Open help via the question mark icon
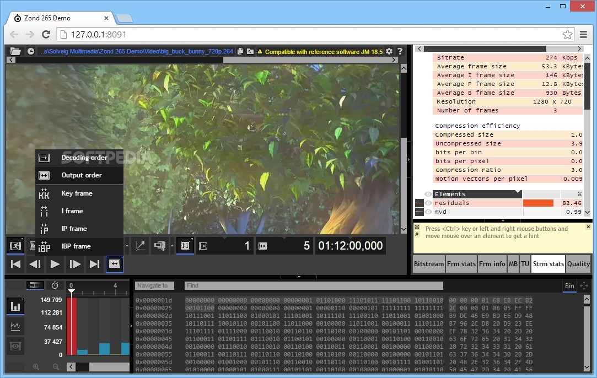Image resolution: width=597 pixels, height=378 pixels. click(x=400, y=51)
